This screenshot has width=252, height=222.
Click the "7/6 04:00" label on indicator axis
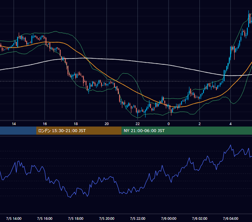231,218
